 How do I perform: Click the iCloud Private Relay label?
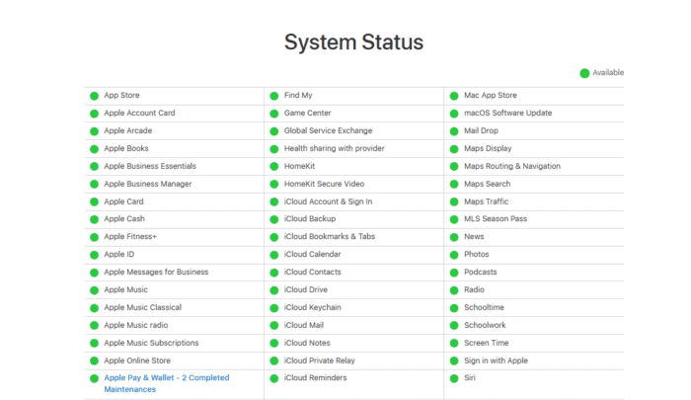[320, 360]
